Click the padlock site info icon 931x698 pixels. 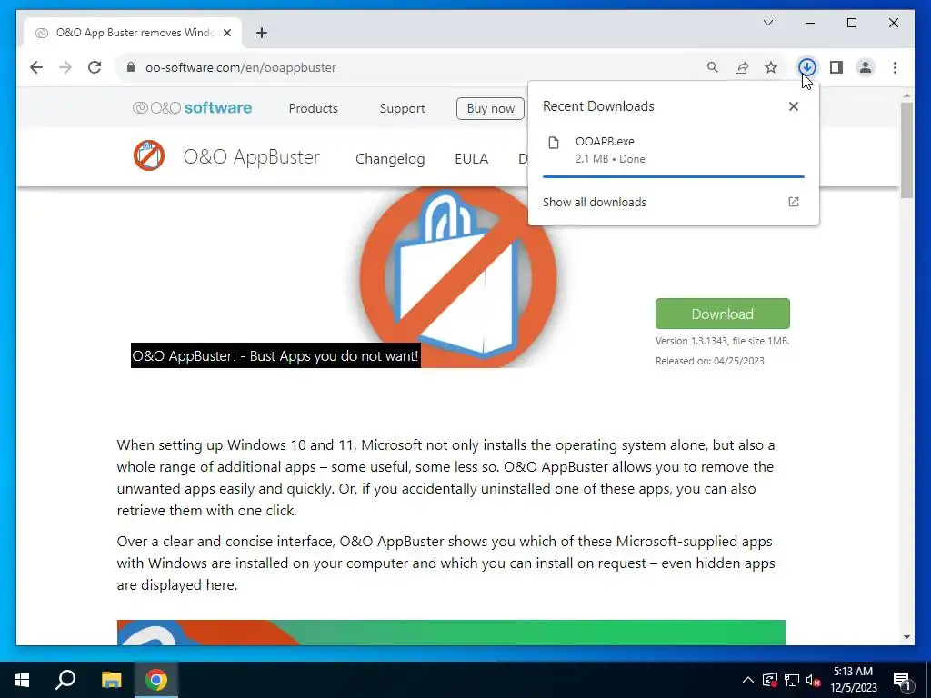point(131,67)
